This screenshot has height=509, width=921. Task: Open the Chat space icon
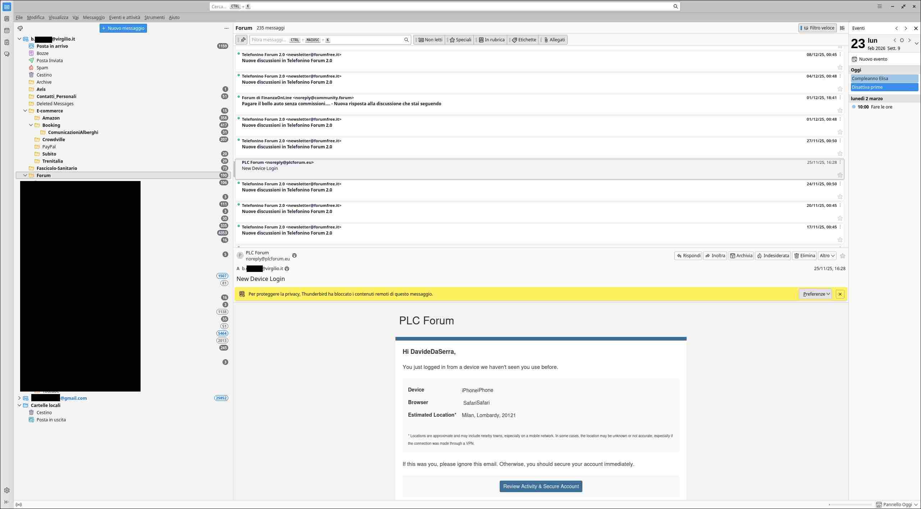coord(6,54)
